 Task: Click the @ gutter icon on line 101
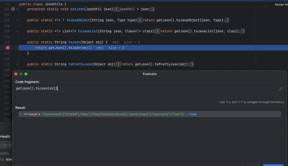tap(13, 9)
